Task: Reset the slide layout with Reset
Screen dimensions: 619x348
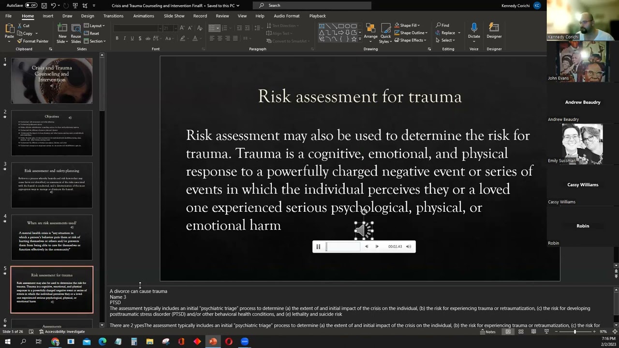Action: click(x=91, y=33)
